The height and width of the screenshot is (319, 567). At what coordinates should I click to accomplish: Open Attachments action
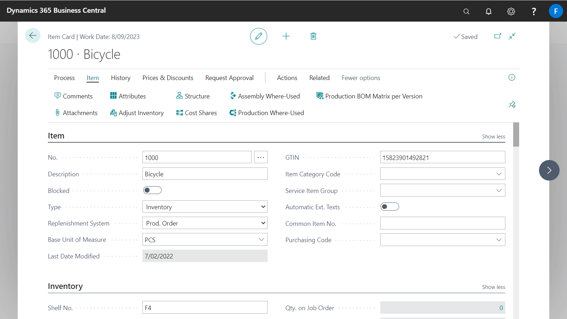coord(76,113)
